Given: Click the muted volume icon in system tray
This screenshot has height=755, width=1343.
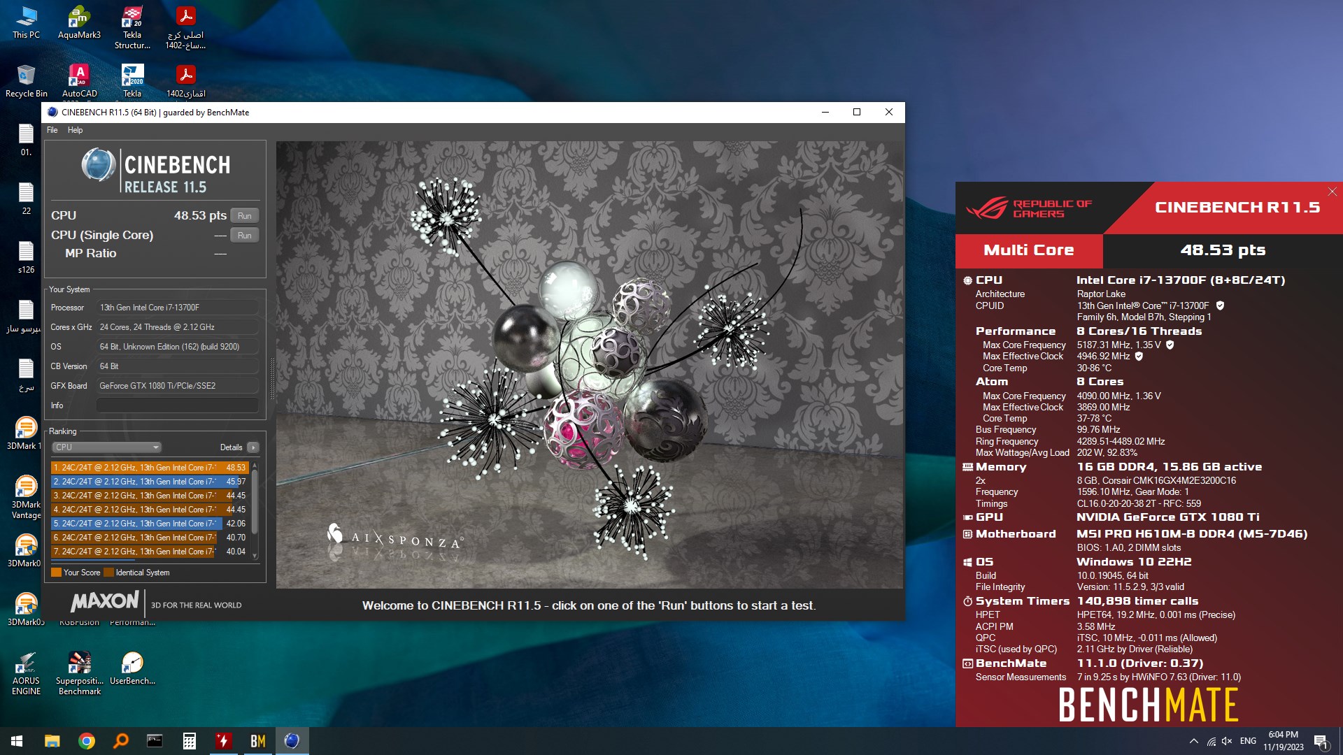Looking at the screenshot, I should pyautogui.click(x=1227, y=741).
